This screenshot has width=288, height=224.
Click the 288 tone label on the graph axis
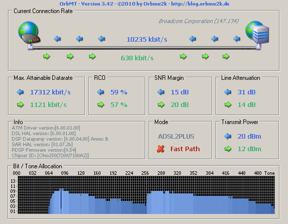(x=161, y=173)
